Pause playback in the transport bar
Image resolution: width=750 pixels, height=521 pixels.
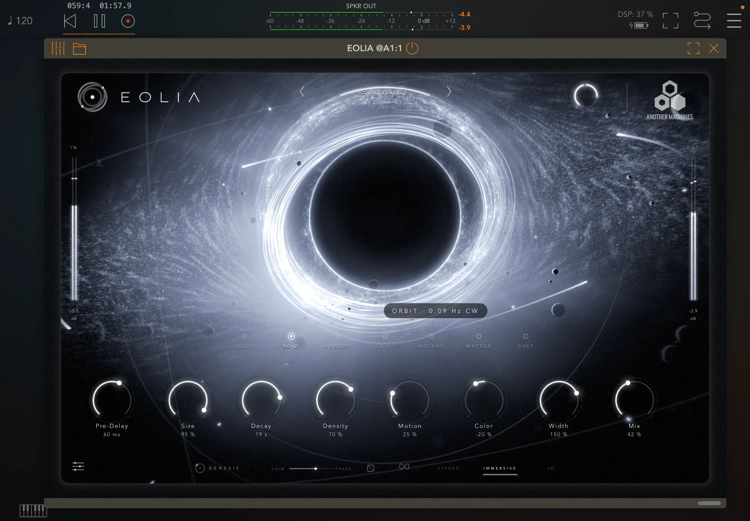coord(99,21)
